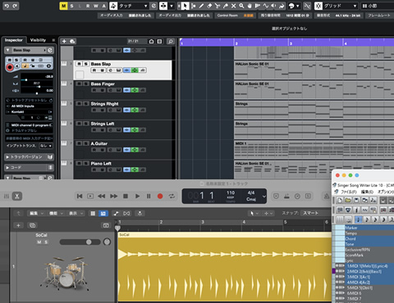394x303 pixels.
Task: Select the Glue tool in Cubase toolbar
Action: click(x=226, y=6)
